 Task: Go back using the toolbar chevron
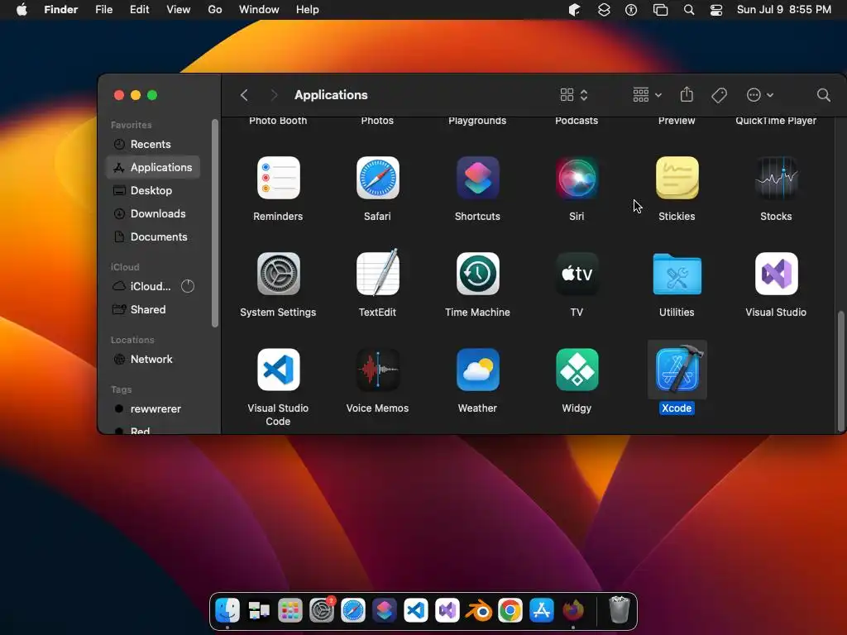244,95
